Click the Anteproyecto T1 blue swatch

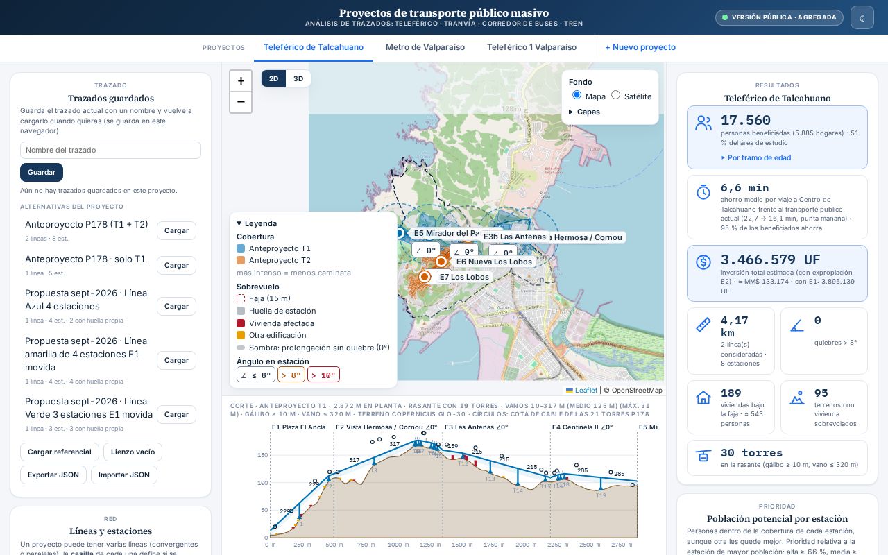(x=241, y=248)
